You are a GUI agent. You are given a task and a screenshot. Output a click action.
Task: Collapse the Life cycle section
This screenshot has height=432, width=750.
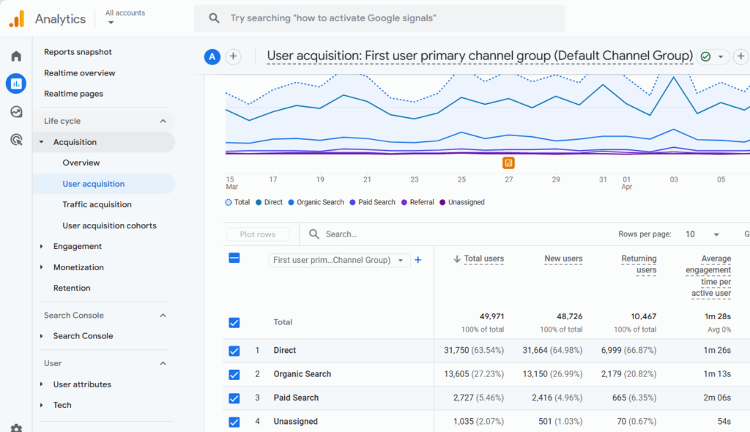tap(163, 122)
